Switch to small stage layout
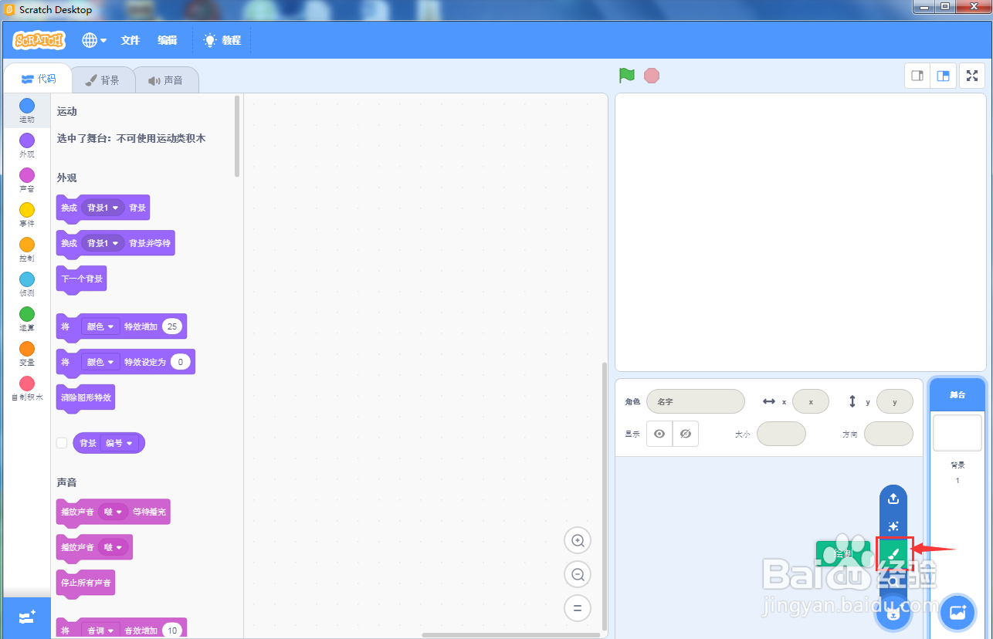The width and height of the screenshot is (993, 639). [x=917, y=76]
